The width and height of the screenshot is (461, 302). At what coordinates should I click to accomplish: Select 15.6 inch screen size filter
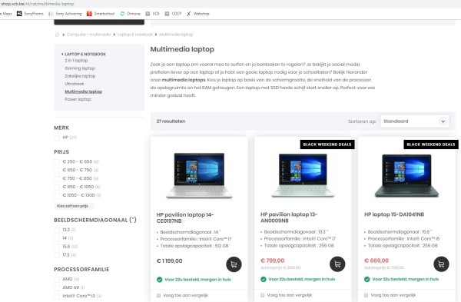click(57, 247)
